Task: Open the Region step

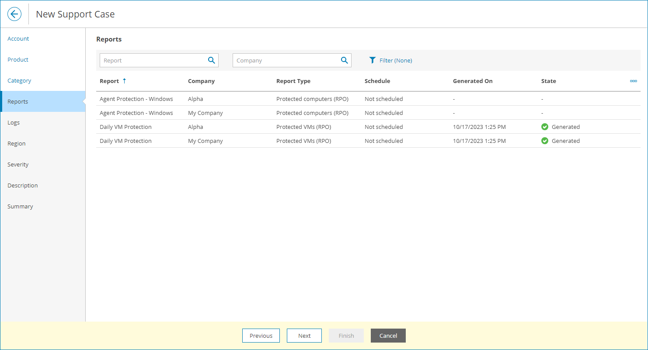Action: pyautogui.click(x=17, y=143)
